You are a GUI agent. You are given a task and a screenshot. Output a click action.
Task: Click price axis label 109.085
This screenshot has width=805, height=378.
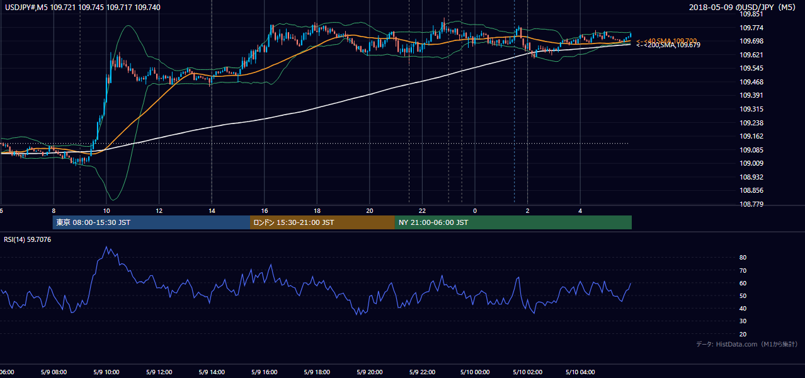(x=751, y=150)
